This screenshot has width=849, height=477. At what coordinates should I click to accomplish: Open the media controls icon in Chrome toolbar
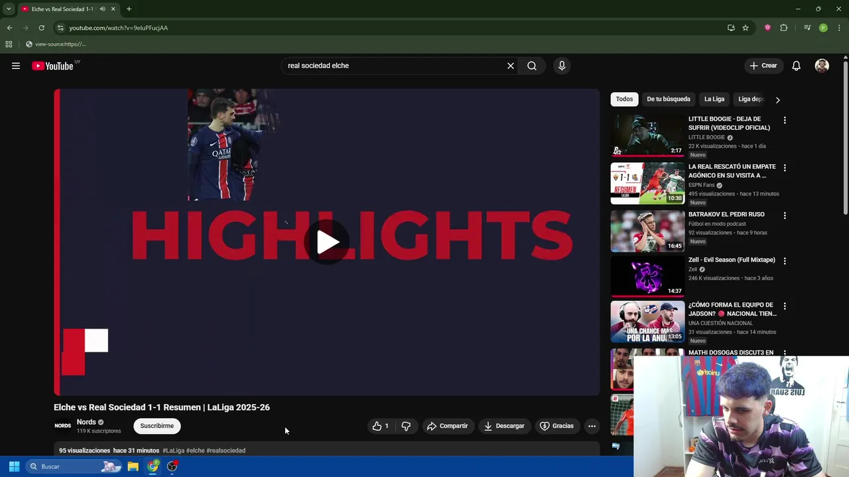pyautogui.click(x=807, y=28)
